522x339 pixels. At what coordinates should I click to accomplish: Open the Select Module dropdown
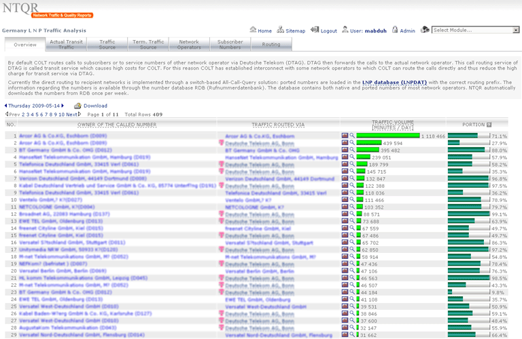point(476,31)
